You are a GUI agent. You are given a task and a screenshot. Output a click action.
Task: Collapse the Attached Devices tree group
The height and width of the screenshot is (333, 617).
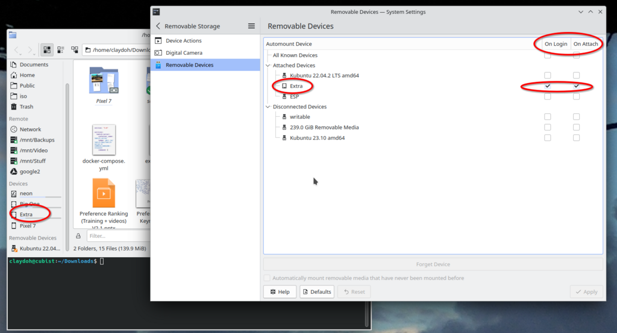pyautogui.click(x=268, y=66)
